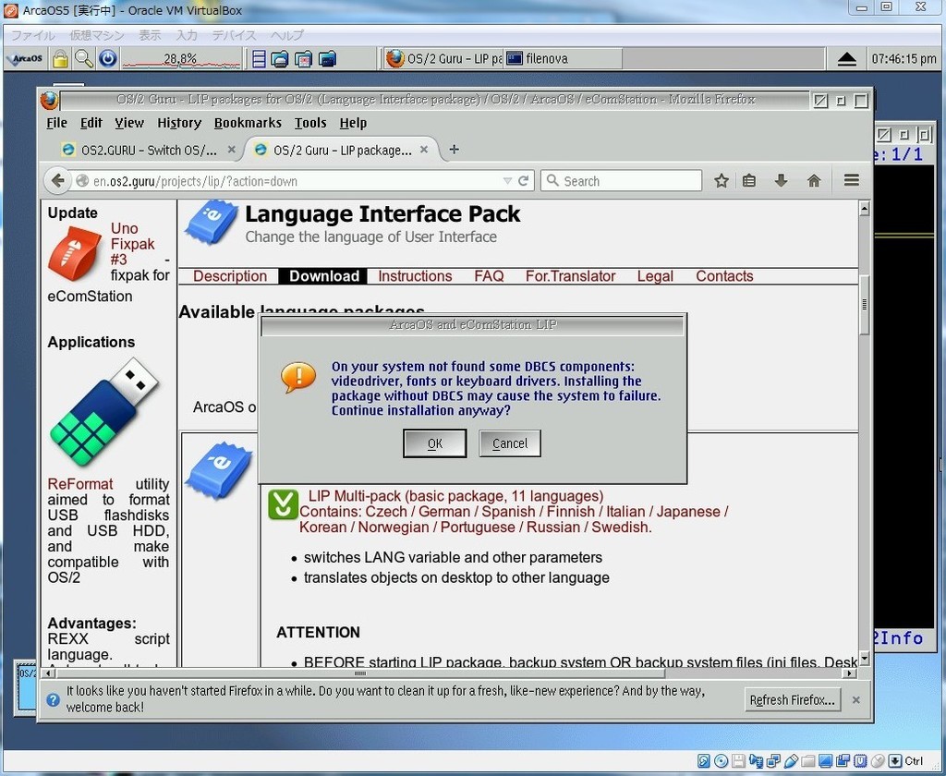Click the window list icon in ArcaOS toolbar
946x776 pixels.
[259, 59]
